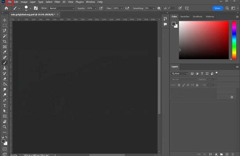Select the Crop tool

pyautogui.click(x=5, y=41)
